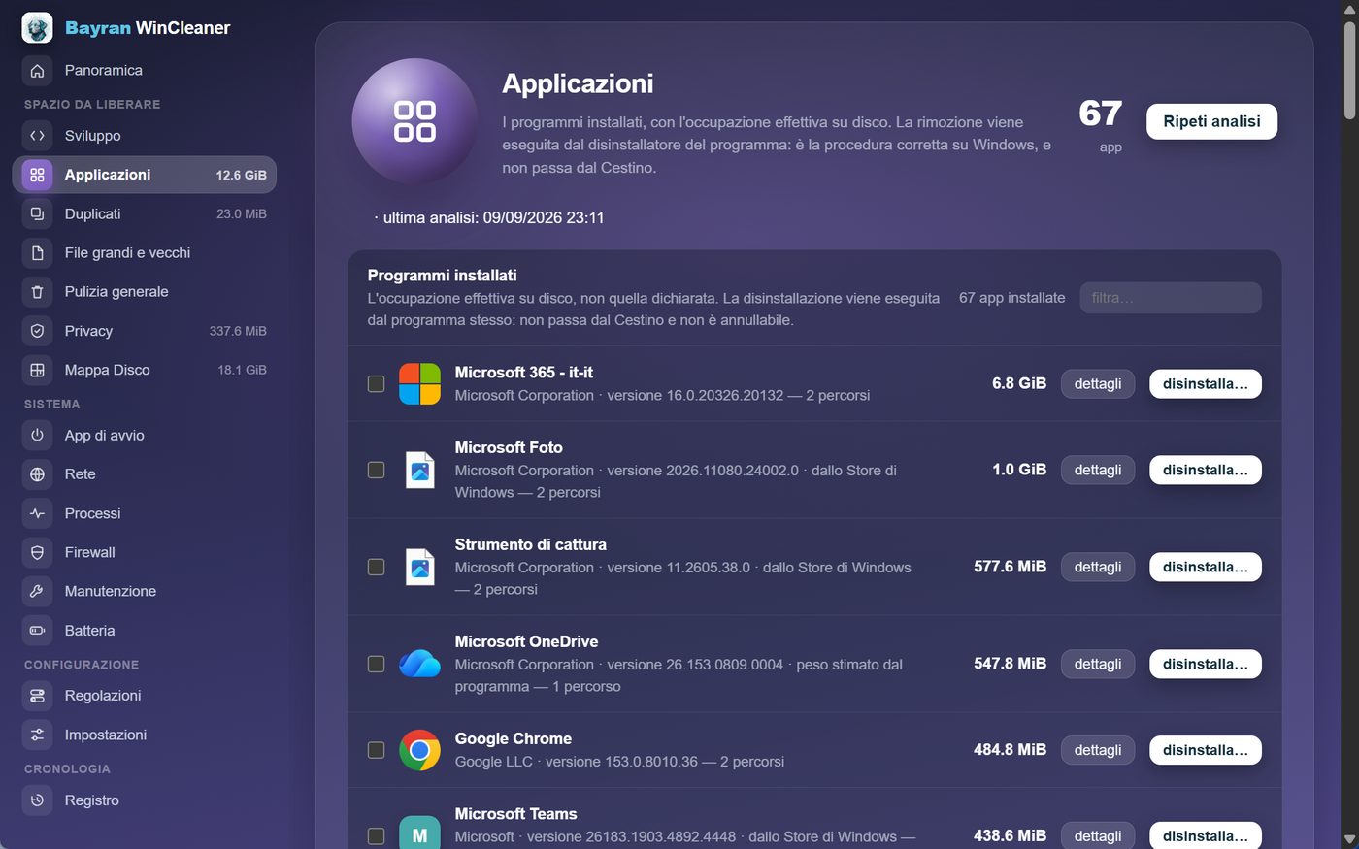
Task: Open the Impostazioni sliders icon
Action: pyautogui.click(x=37, y=735)
